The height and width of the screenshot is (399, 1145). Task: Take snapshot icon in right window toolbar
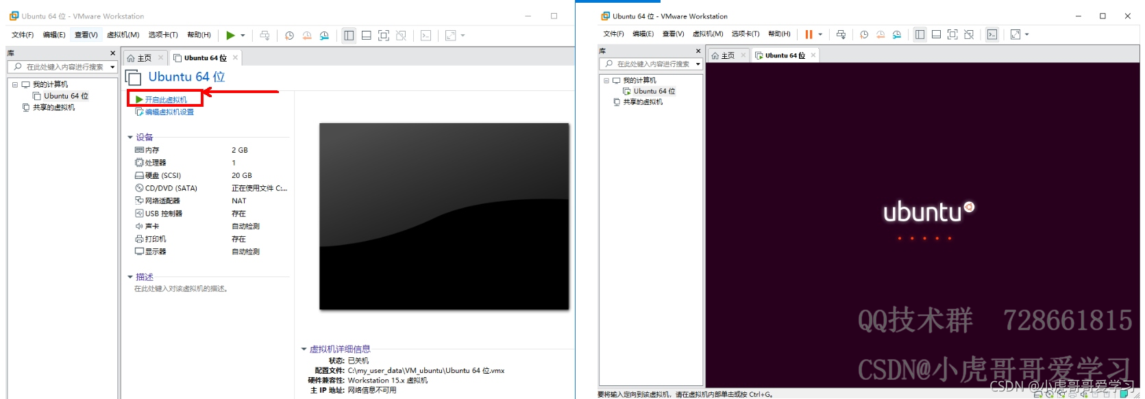864,34
